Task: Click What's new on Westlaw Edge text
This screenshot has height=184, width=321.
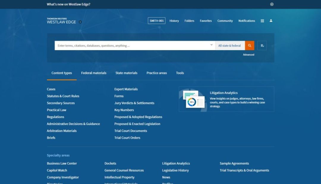Action: [x=69, y=4]
